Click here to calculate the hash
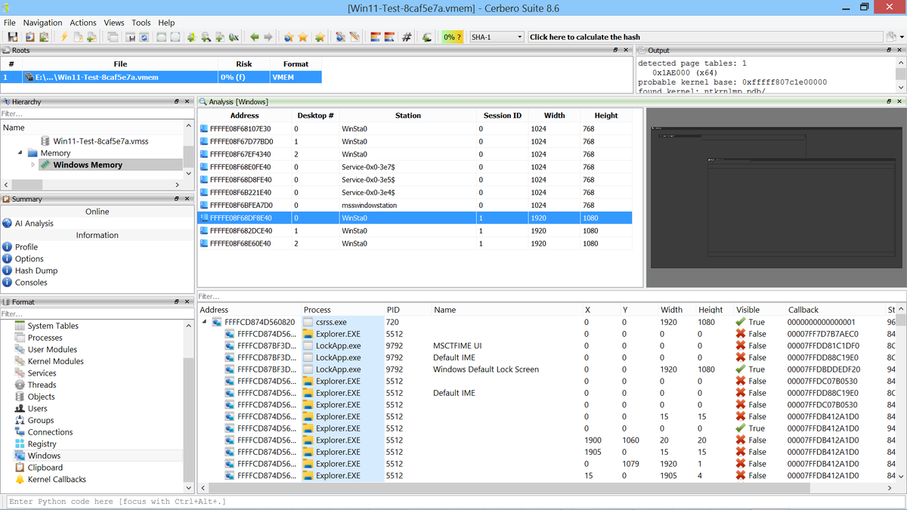 [585, 37]
